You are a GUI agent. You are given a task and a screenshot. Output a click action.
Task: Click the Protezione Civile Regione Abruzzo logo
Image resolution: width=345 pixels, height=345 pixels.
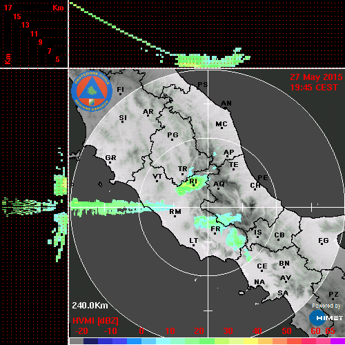coord(92,91)
